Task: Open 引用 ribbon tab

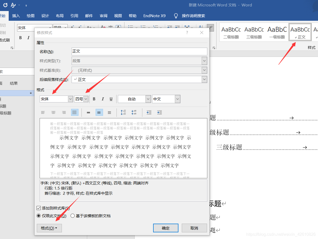Action: click(x=74, y=16)
